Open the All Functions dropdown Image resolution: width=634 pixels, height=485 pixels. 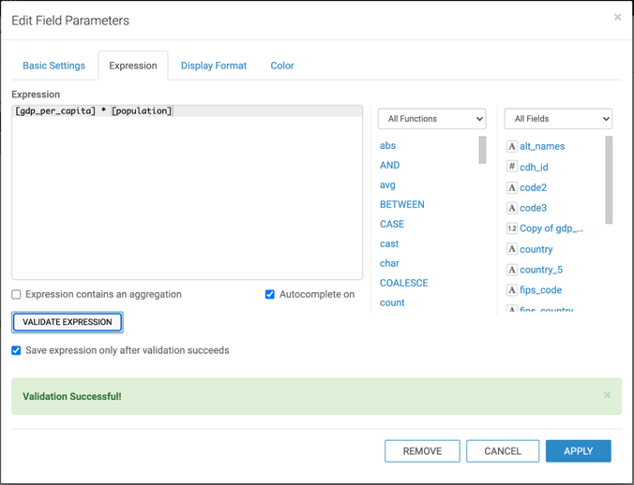point(431,119)
